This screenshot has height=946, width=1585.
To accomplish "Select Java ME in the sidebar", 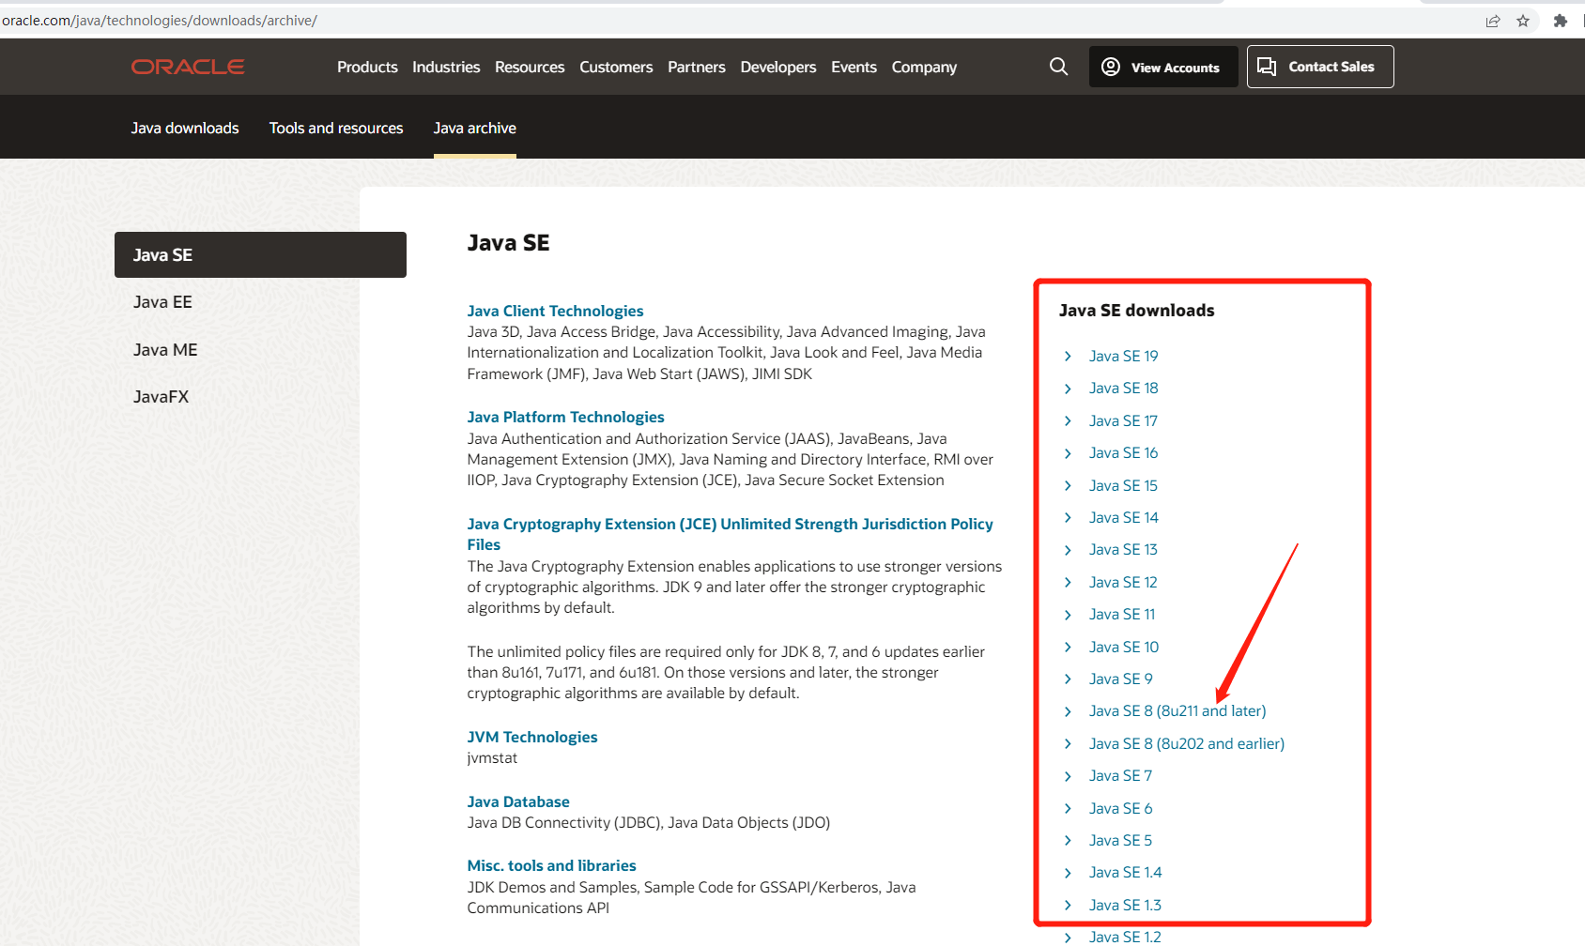I will coord(165,350).
